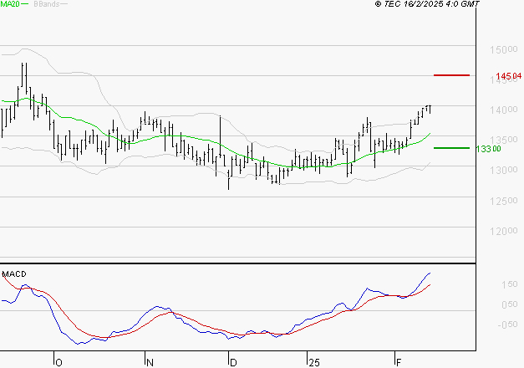Click the green support level line marker
Screen dimensions: 524x368
451,148
